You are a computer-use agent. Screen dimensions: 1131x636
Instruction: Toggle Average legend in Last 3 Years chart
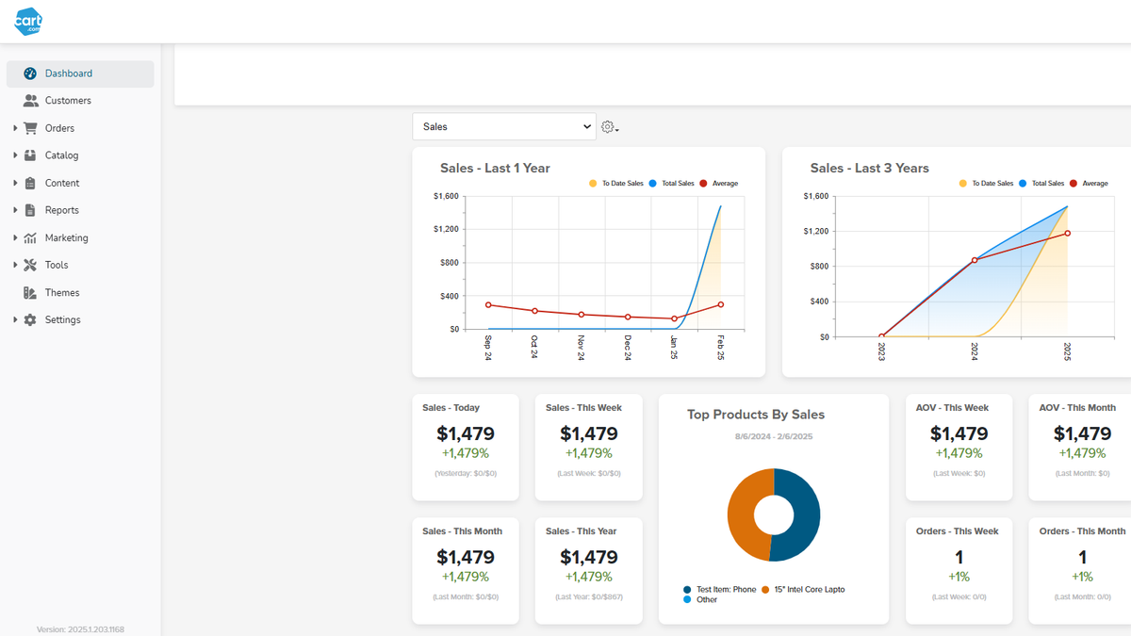(x=1089, y=184)
